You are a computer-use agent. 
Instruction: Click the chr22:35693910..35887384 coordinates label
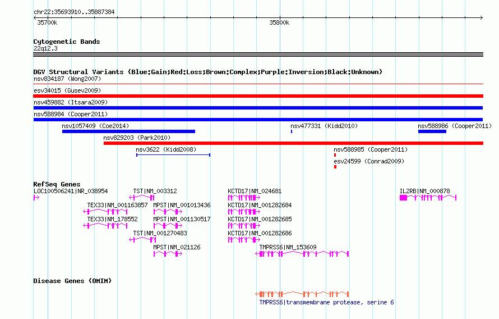click(x=74, y=12)
